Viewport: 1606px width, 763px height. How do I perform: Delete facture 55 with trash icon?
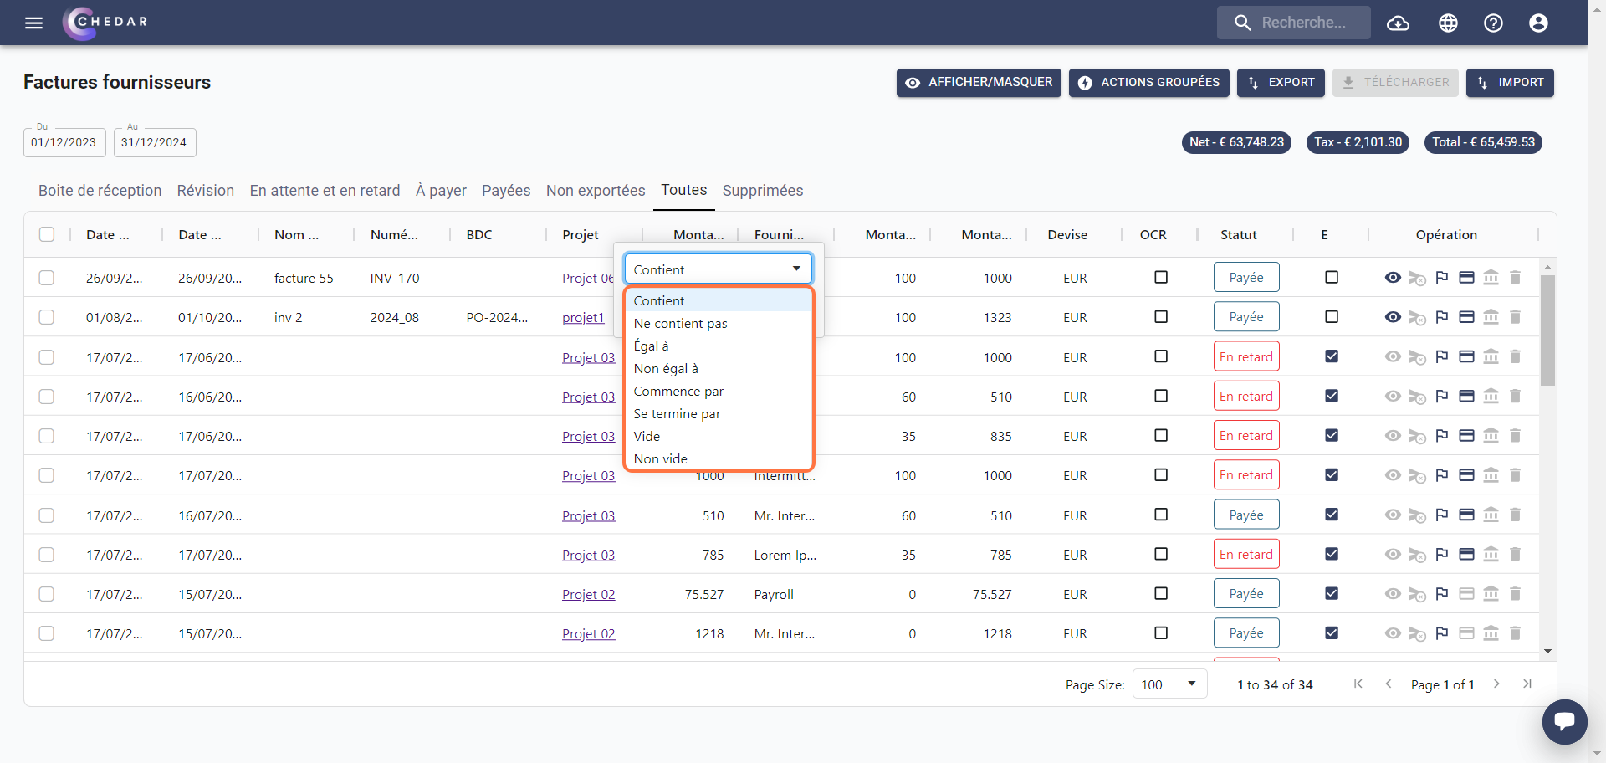point(1515,278)
